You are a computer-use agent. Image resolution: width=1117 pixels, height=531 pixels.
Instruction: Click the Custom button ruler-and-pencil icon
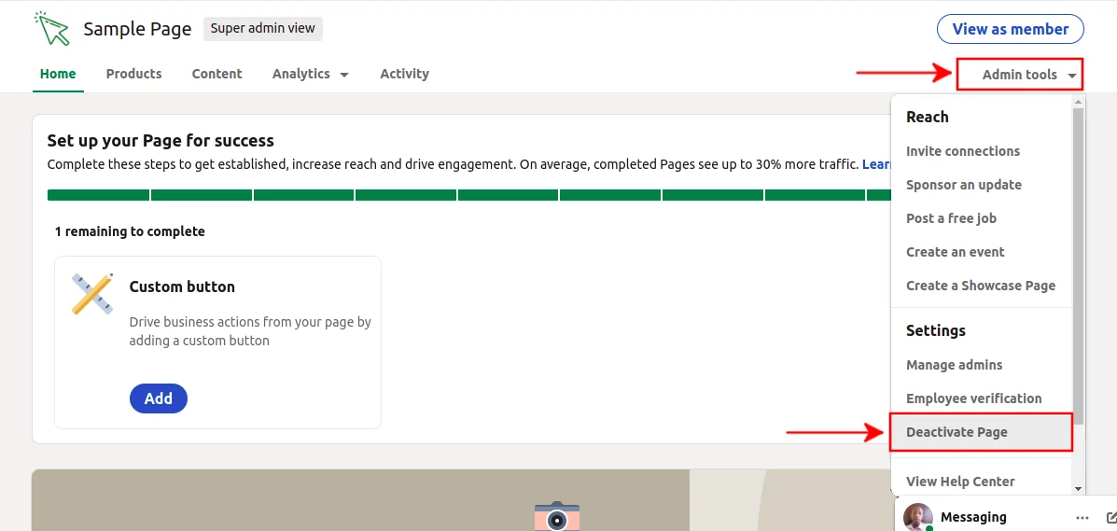point(92,293)
